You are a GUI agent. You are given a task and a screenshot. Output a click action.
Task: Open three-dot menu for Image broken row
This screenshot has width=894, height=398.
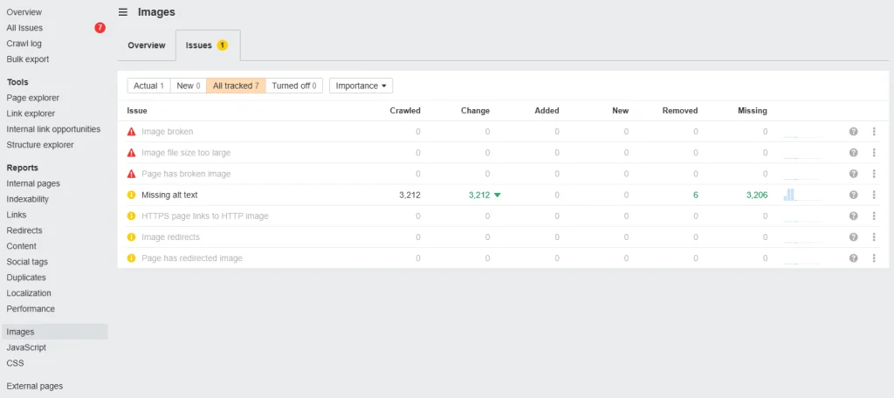click(x=873, y=132)
